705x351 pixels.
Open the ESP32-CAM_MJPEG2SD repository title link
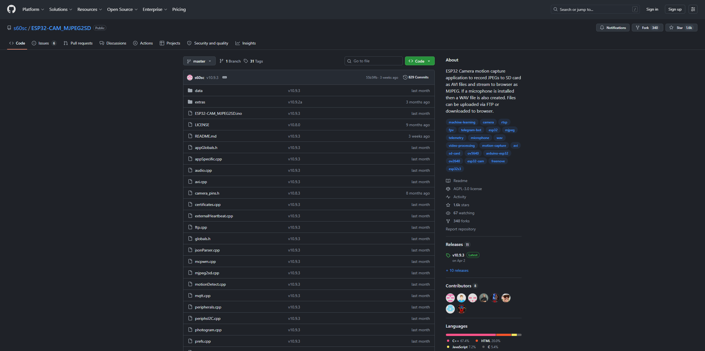[x=61, y=28]
